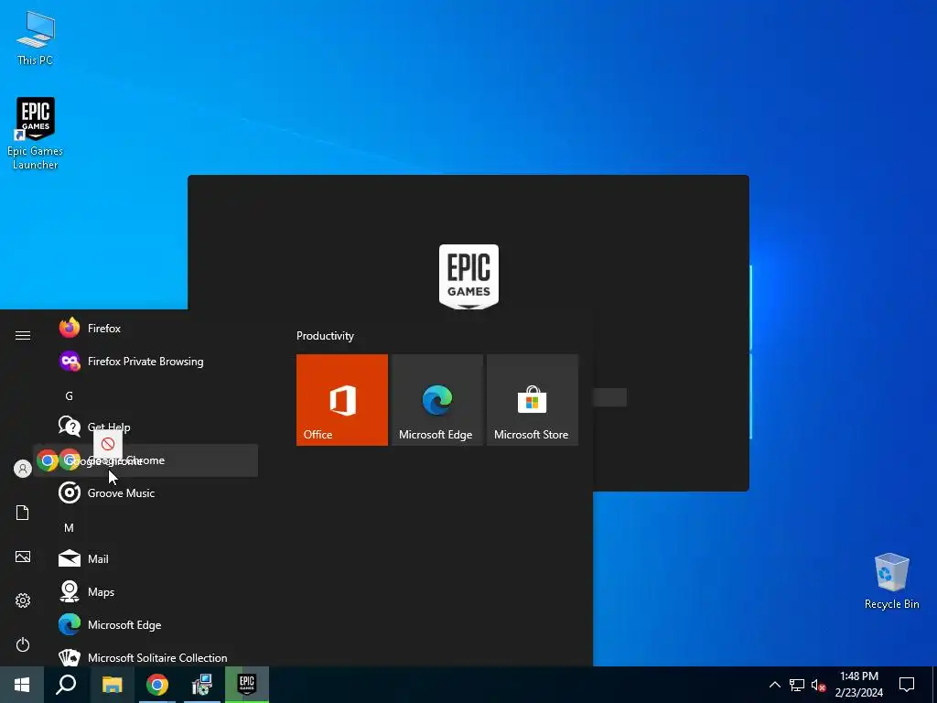Select Epic Games Launcher desktop shortcut
This screenshot has height=703, width=937.
pyautogui.click(x=36, y=134)
